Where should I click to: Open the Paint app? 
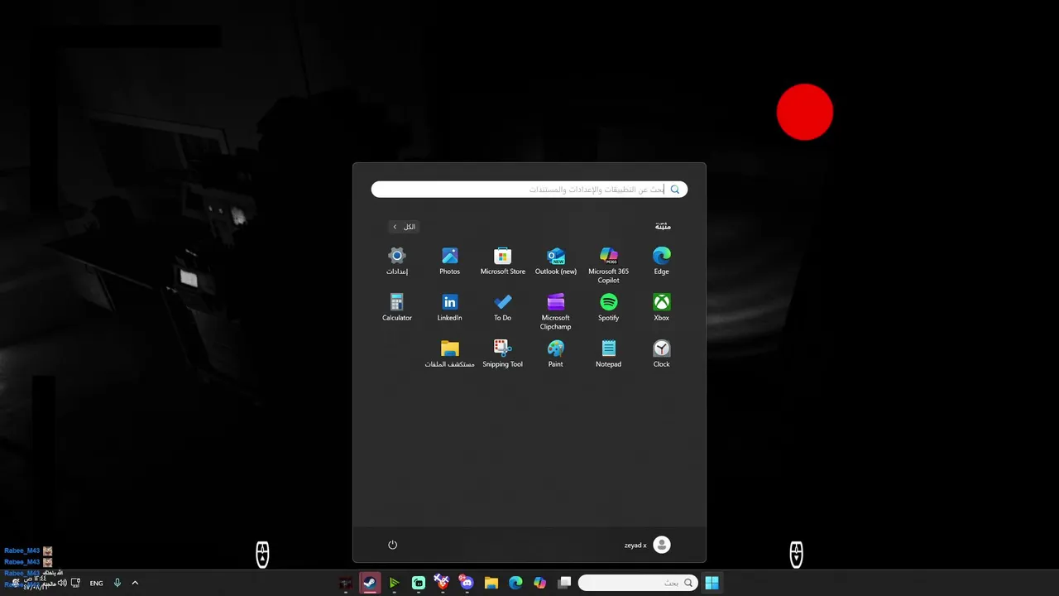tap(556, 353)
